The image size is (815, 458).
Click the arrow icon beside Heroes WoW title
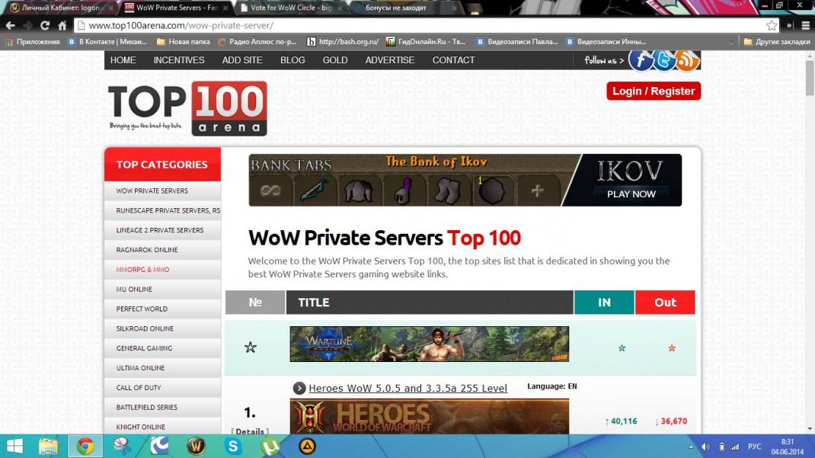tap(299, 389)
